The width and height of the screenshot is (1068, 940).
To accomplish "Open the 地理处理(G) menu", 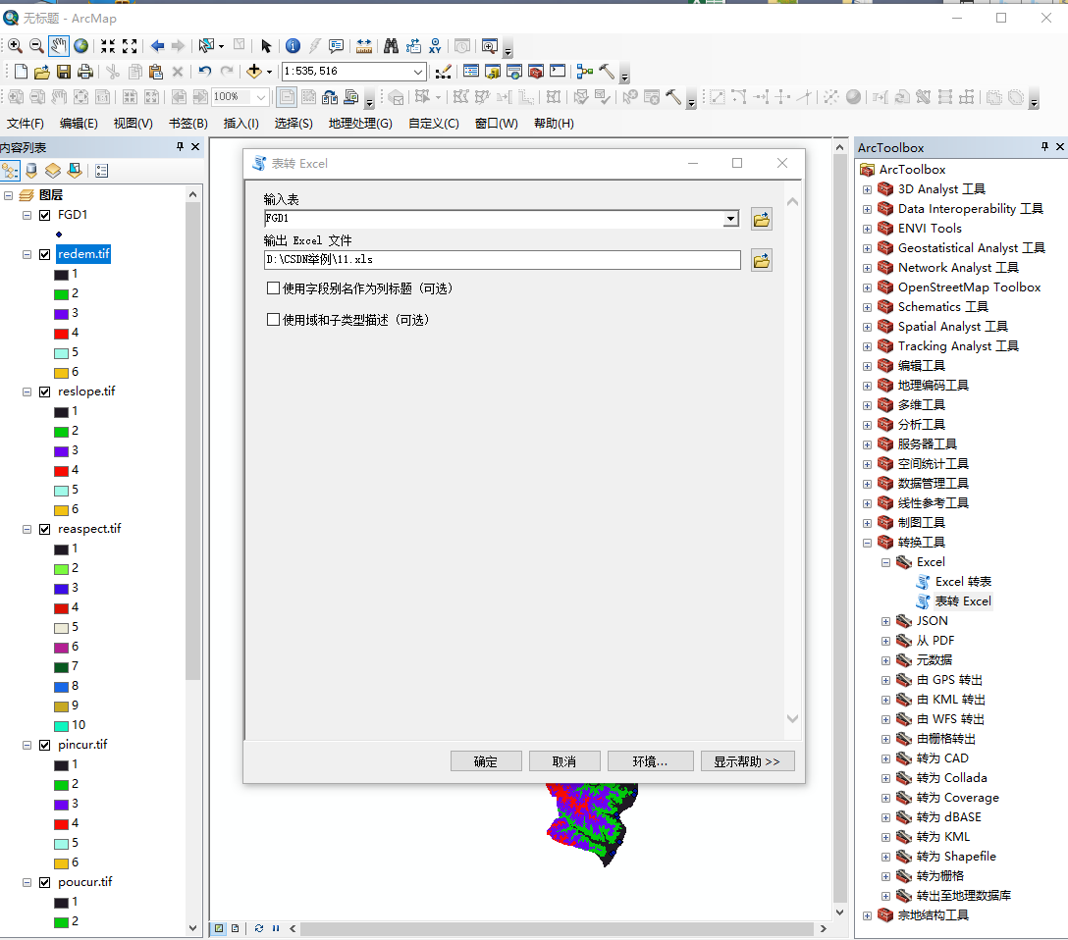I will tap(360, 124).
